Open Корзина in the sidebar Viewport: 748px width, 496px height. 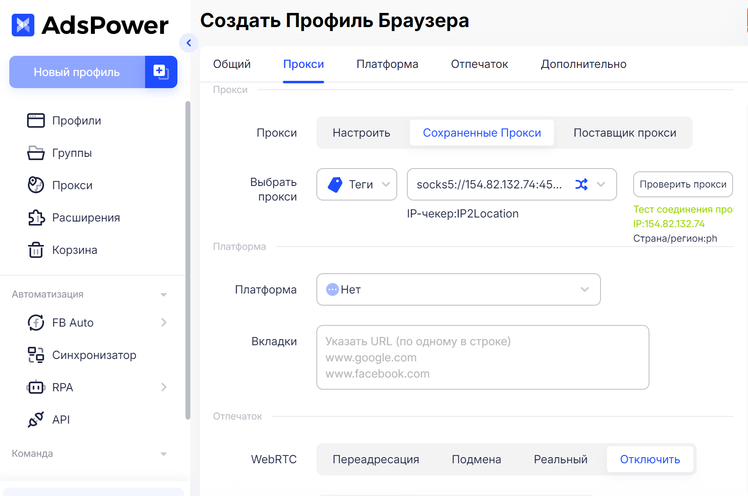coord(75,250)
